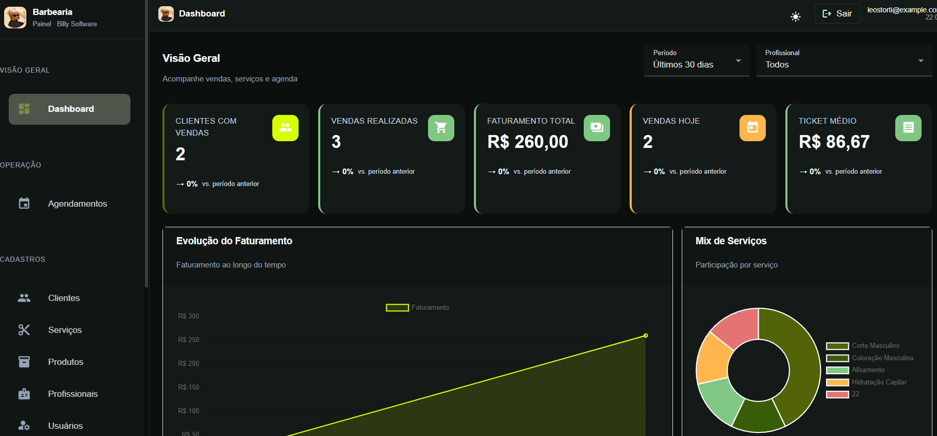Toggle the '22' legend entry

point(843,394)
